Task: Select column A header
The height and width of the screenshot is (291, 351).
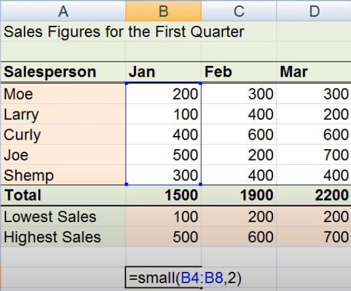Action: coord(63,11)
